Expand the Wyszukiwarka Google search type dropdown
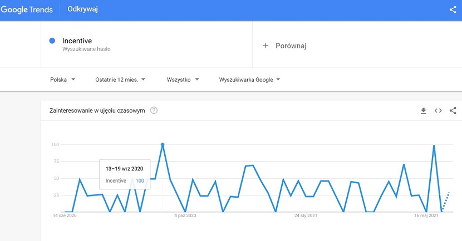 [x=249, y=79]
